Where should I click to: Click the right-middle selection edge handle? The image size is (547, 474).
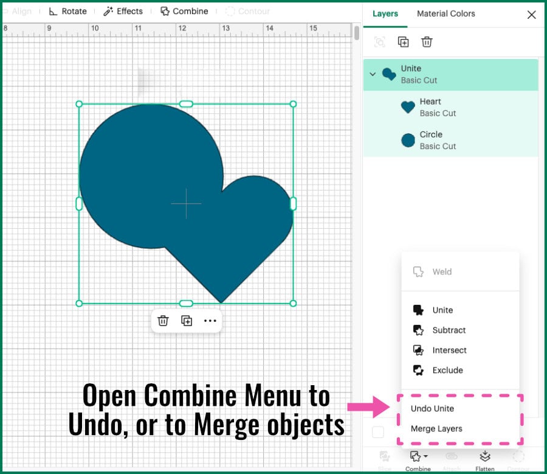tap(293, 204)
